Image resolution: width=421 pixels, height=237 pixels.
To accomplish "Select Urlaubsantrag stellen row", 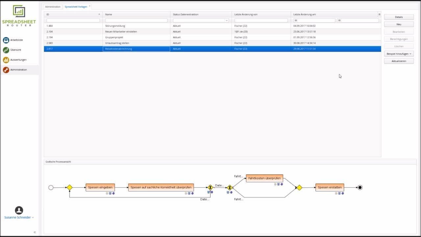I will pos(212,43).
